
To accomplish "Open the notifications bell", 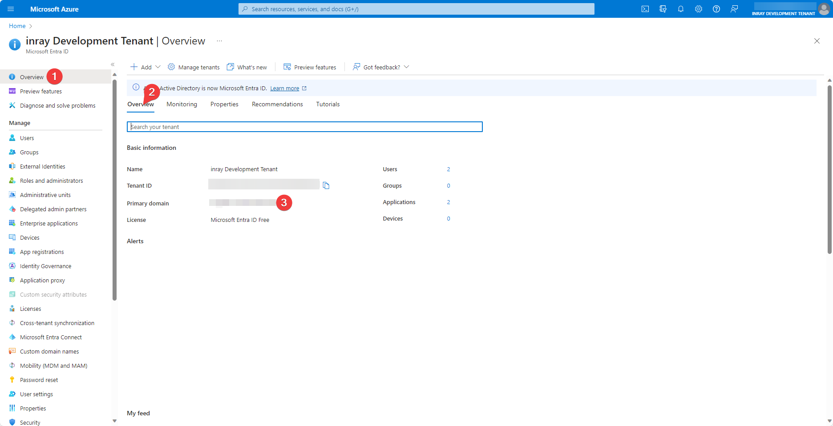I will [x=681, y=9].
